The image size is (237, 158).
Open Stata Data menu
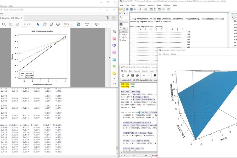[x=133, y=6]
